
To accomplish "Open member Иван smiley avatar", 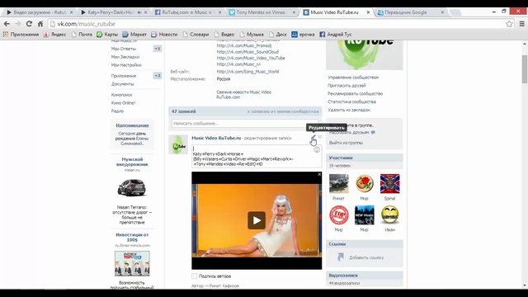I will click(x=390, y=214).
